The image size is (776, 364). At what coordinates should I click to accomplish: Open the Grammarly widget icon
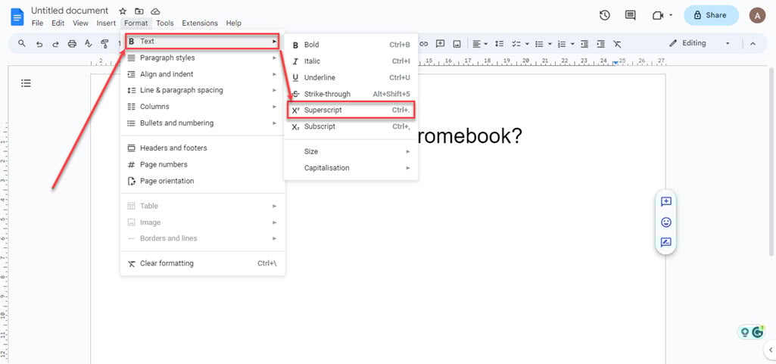click(x=758, y=332)
